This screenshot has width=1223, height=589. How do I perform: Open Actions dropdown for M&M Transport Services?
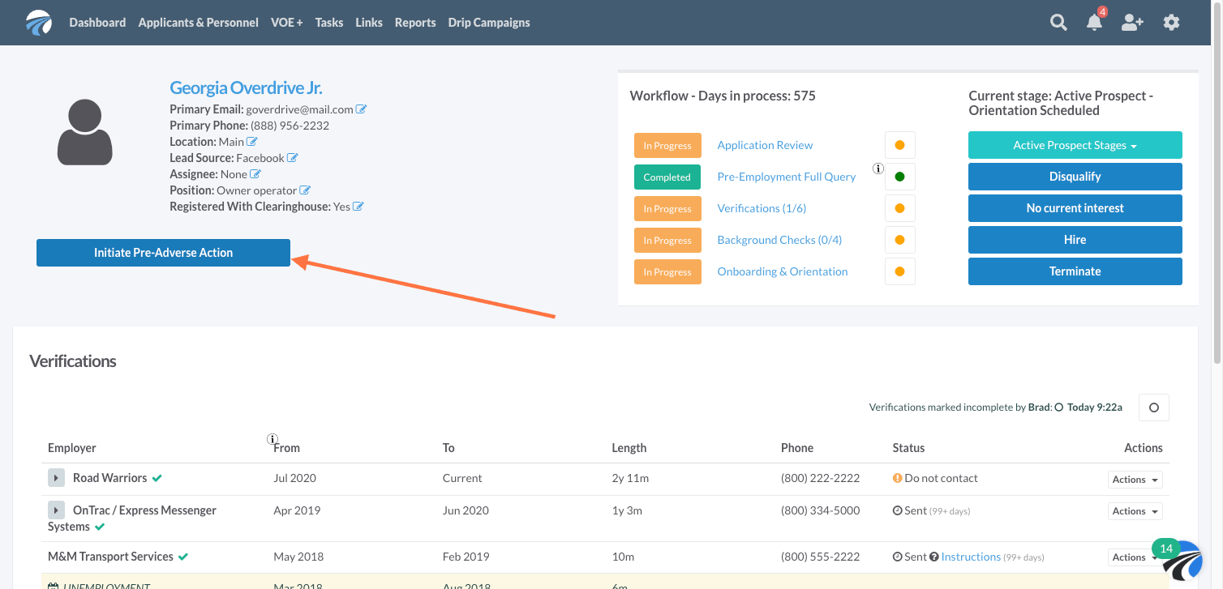1135,557
